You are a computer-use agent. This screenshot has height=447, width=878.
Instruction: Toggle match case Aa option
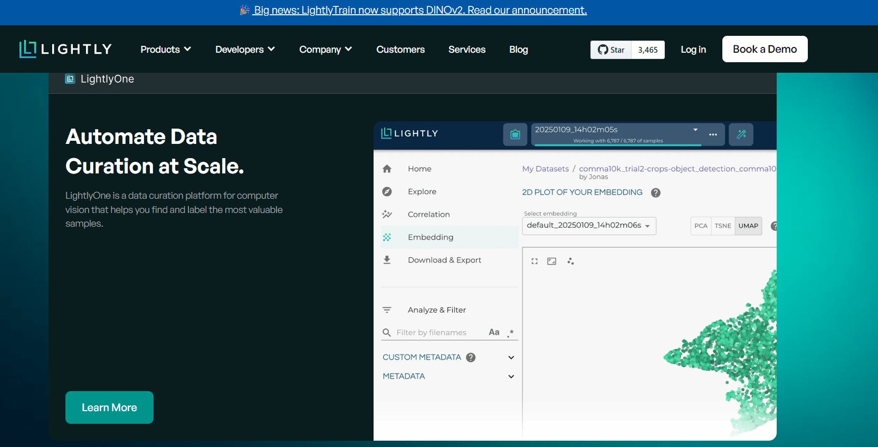[x=494, y=332]
